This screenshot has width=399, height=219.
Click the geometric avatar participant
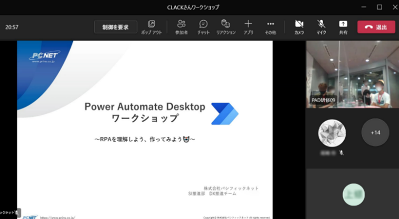click(x=332, y=133)
